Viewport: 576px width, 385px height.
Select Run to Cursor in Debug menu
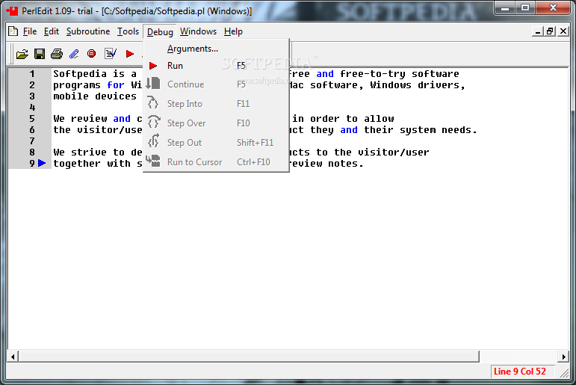(216, 162)
